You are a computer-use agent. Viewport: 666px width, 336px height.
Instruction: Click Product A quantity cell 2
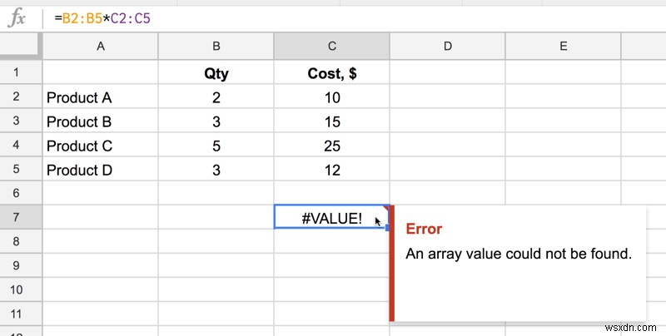pyautogui.click(x=216, y=96)
